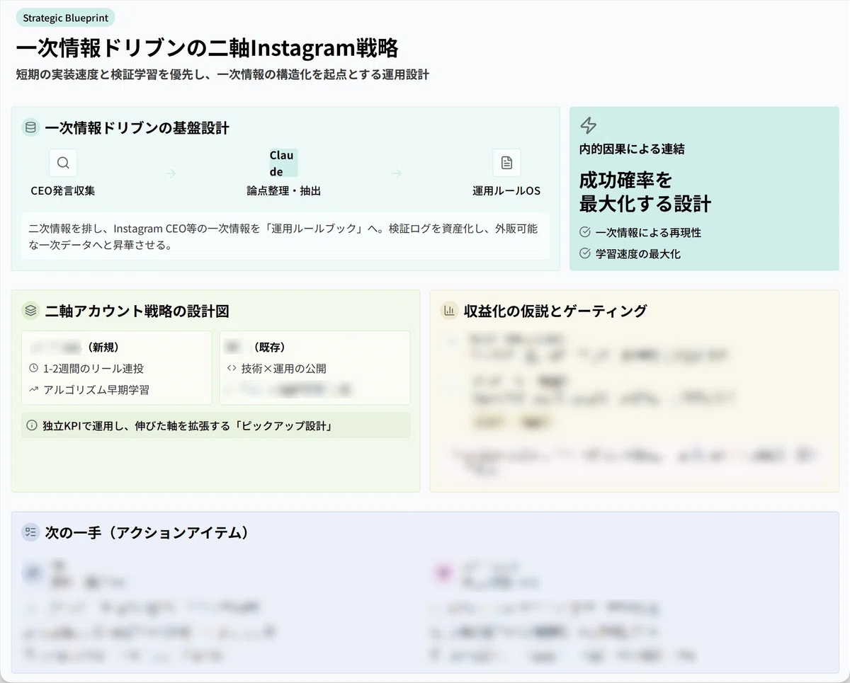The height and width of the screenshot is (683, 850).
Task: Click the magnifier icon above CEO発言収集
Action: pyautogui.click(x=63, y=163)
